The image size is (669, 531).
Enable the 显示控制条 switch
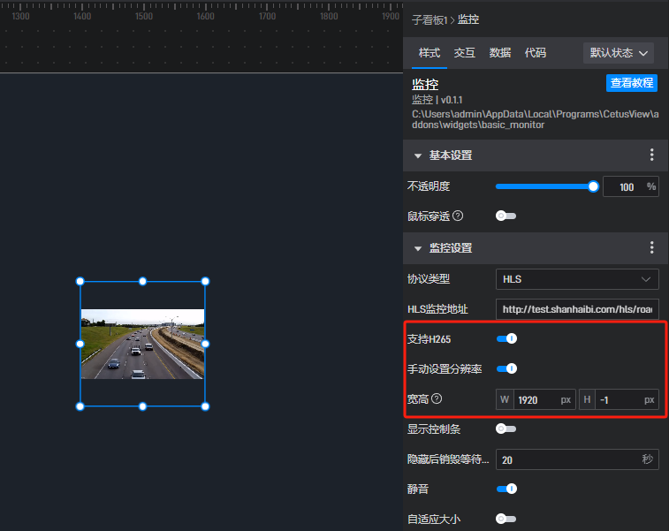click(506, 429)
